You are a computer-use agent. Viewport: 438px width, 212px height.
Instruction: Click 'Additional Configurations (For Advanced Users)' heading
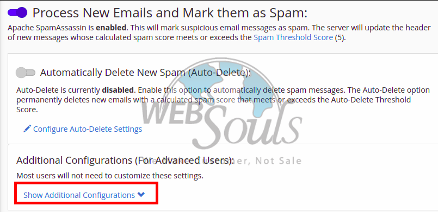pyautogui.click(x=125, y=160)
